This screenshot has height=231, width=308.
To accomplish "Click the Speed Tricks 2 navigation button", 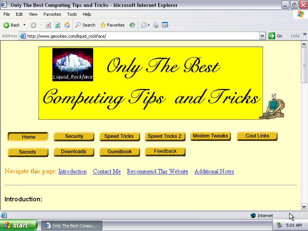I will 164,136.
